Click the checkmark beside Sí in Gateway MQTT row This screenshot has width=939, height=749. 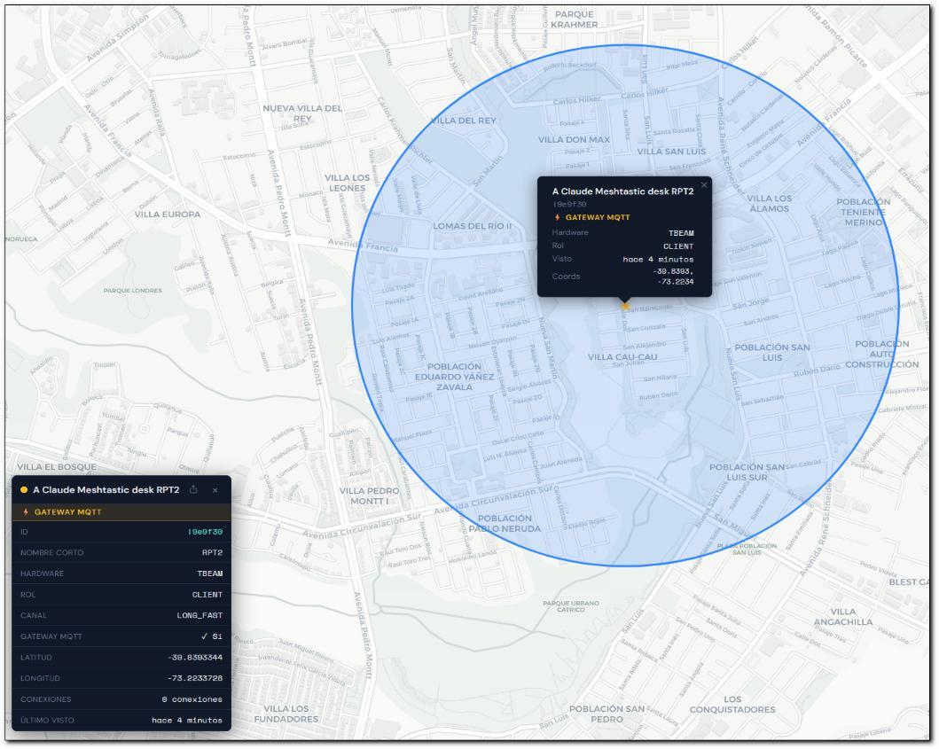point(204,636)
